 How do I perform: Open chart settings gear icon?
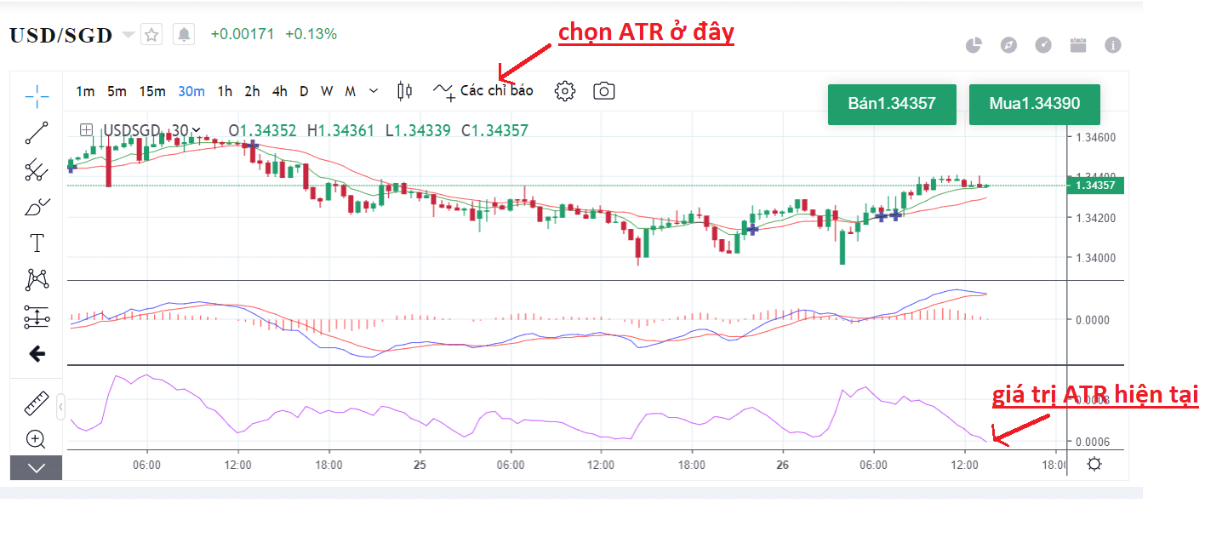coord(565,91)
